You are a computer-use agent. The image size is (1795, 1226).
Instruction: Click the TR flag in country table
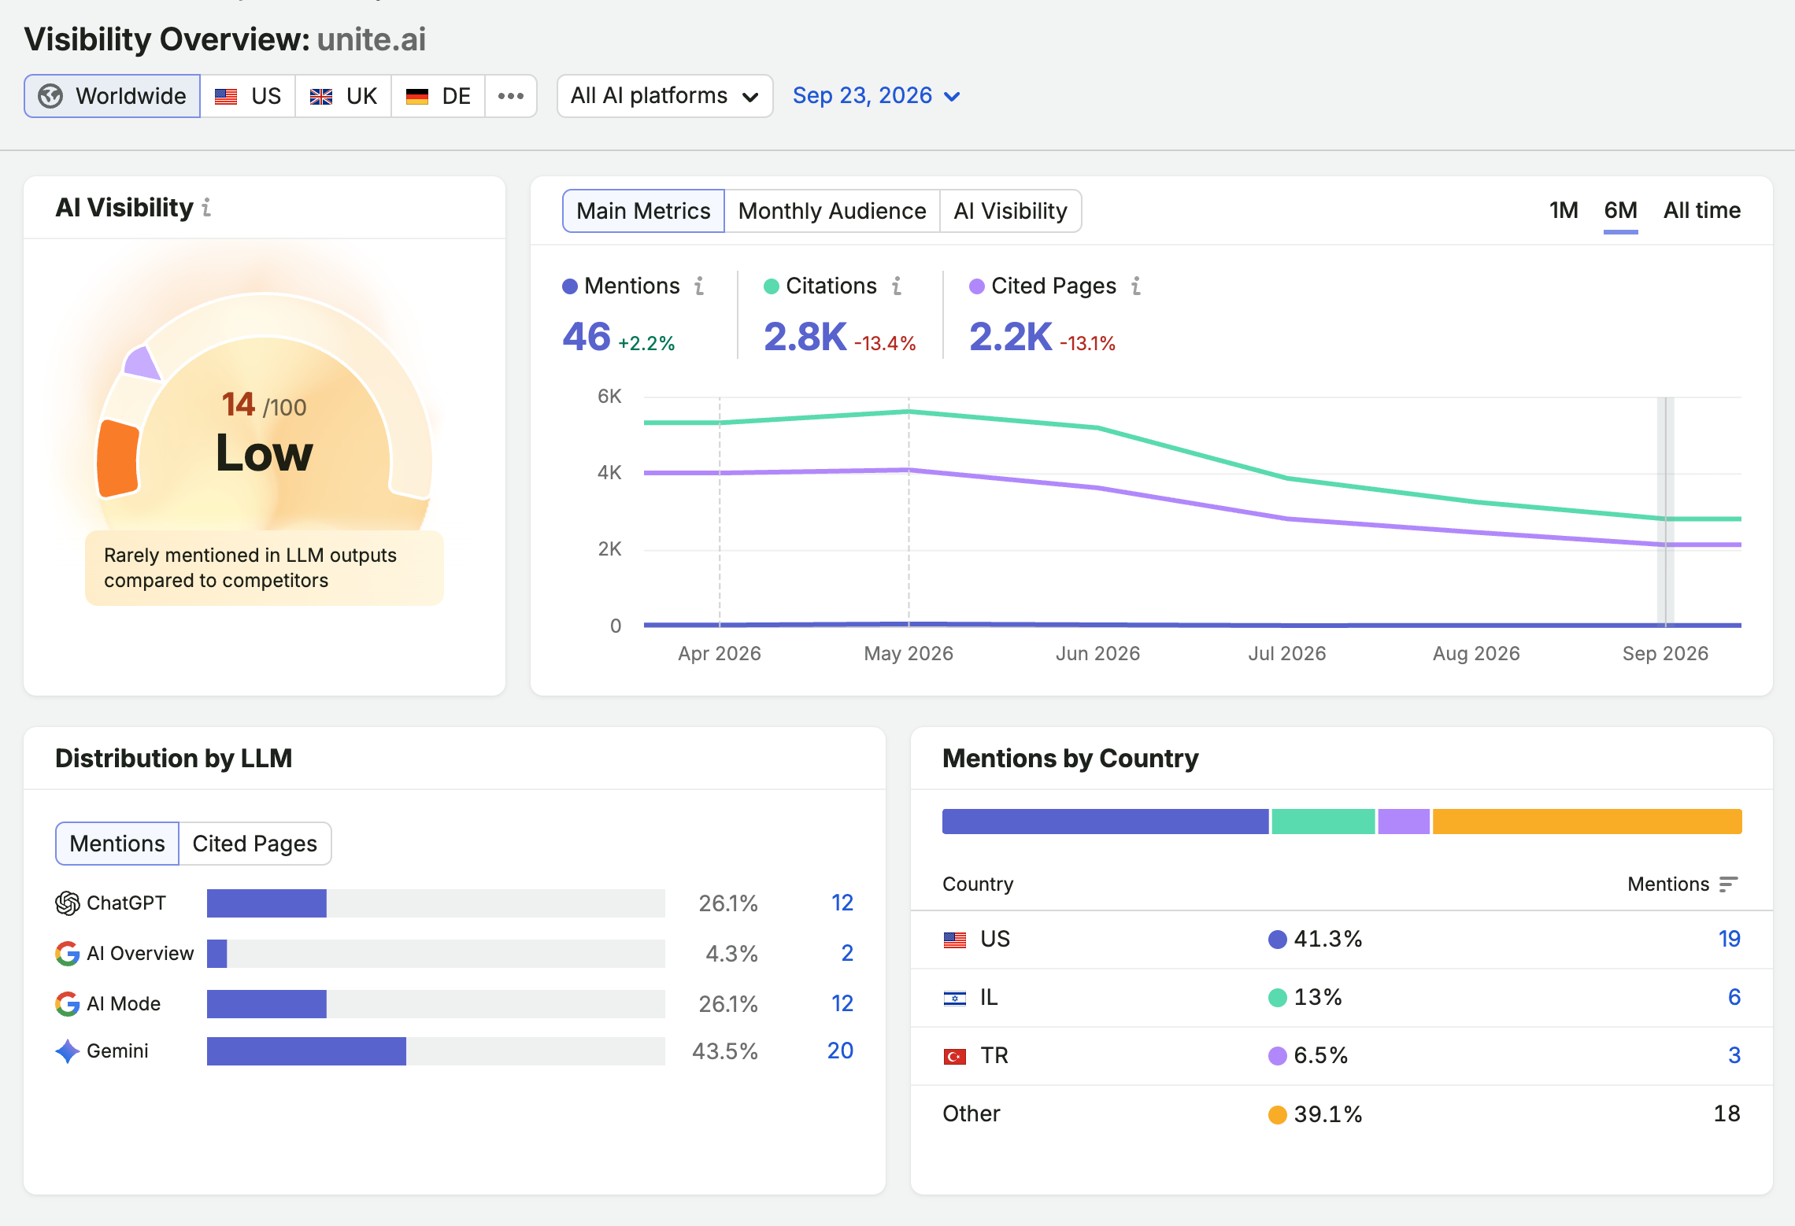tap(955, 1056)
